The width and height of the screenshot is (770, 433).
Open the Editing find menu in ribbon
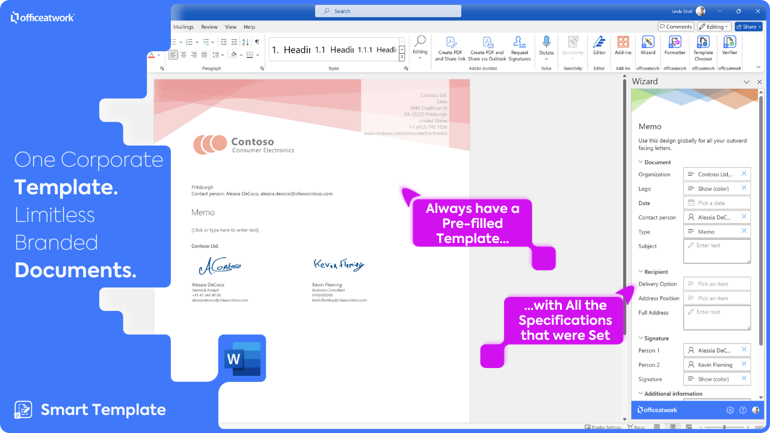point(420,48)
